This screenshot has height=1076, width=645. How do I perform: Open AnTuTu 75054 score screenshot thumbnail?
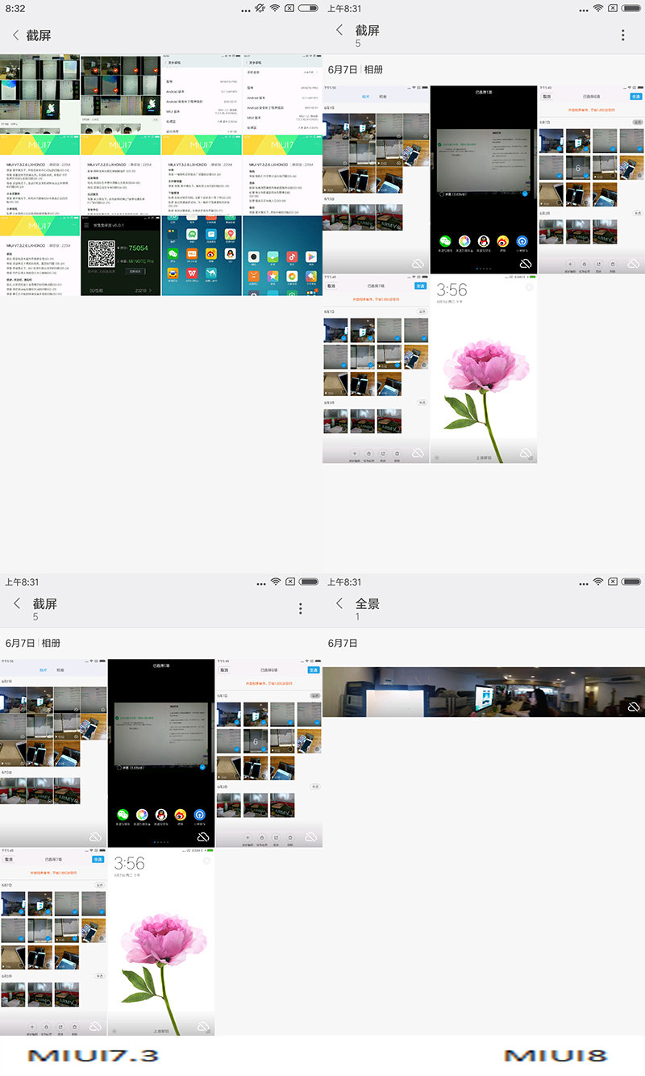pos(120,256)
